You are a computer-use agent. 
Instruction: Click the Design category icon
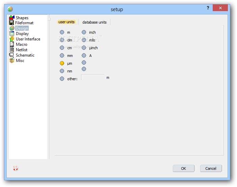11,28
